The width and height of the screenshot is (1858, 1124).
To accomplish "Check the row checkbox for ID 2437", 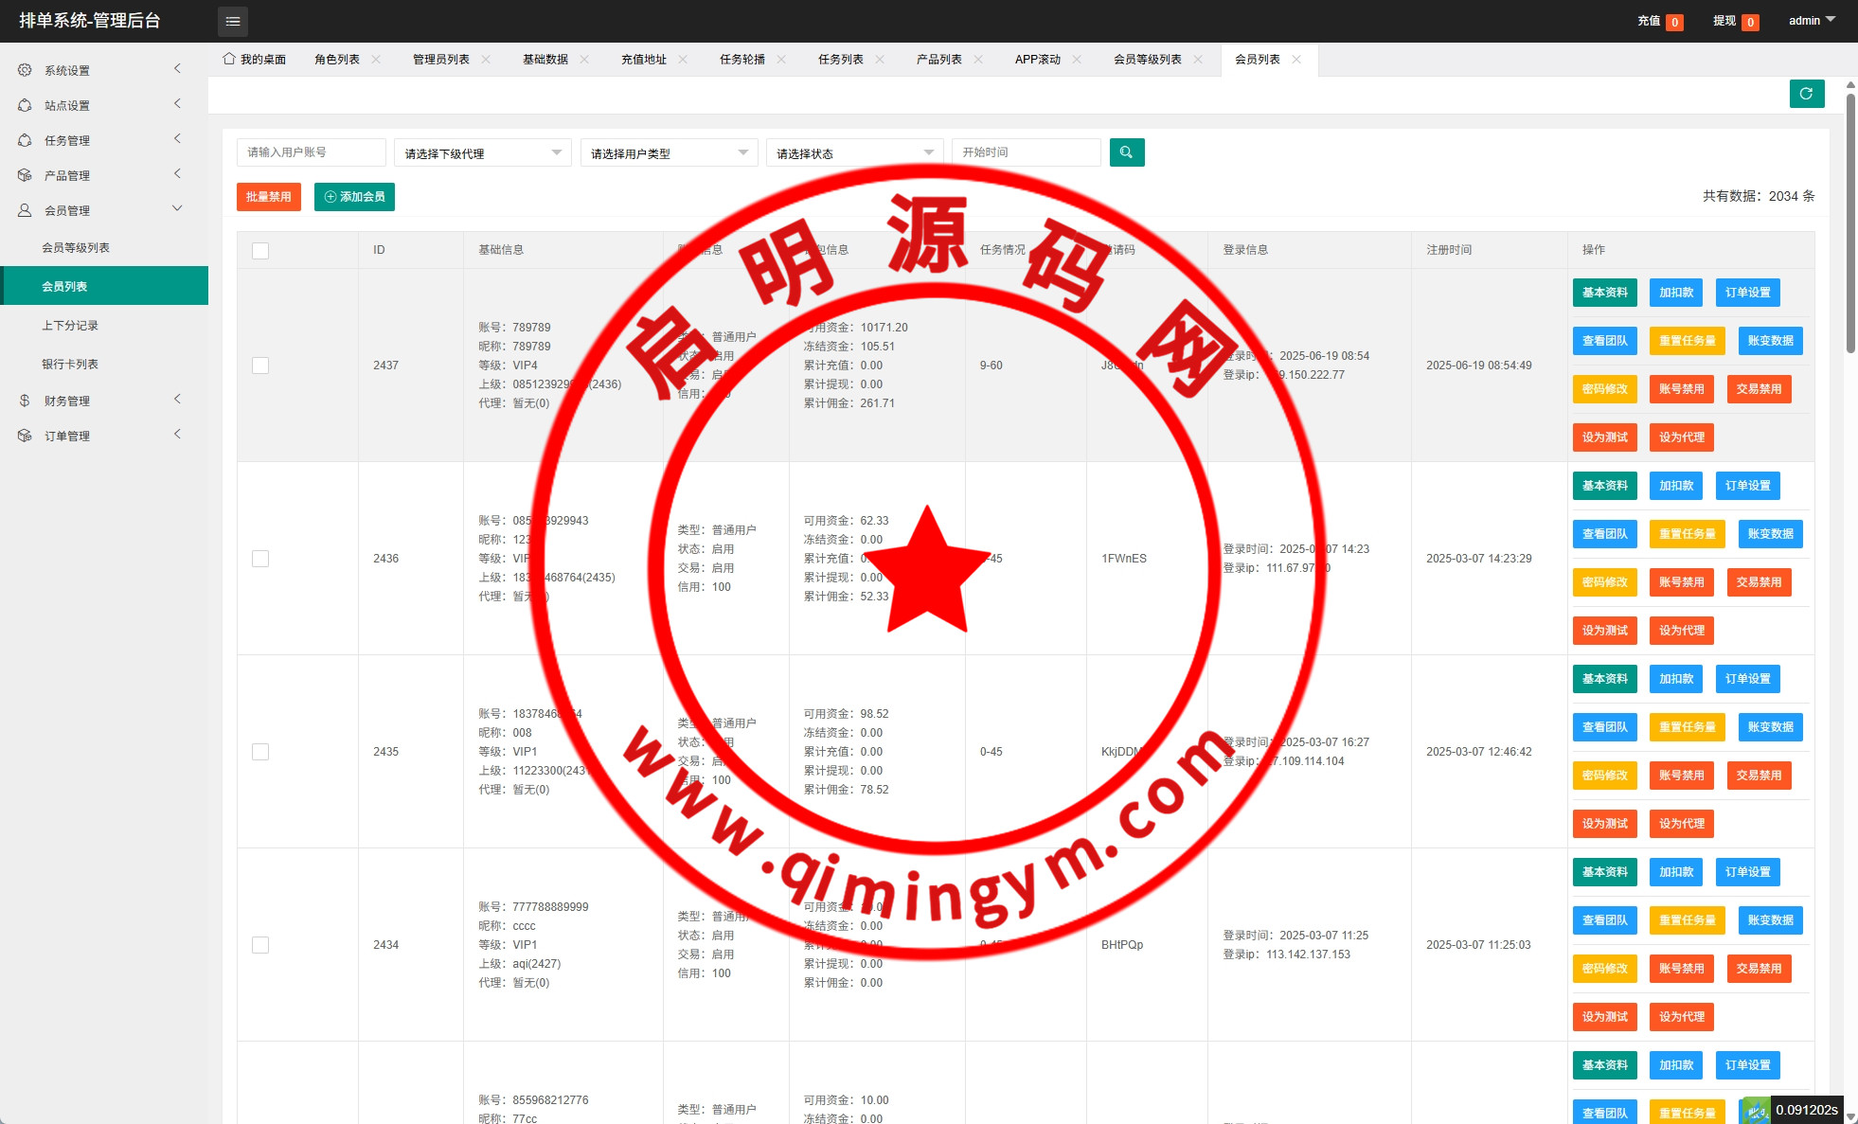I will [x=260, y=366].
